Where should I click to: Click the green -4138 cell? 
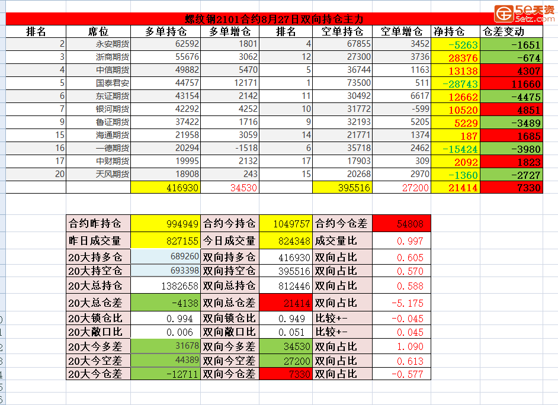(x=165, y=303)
